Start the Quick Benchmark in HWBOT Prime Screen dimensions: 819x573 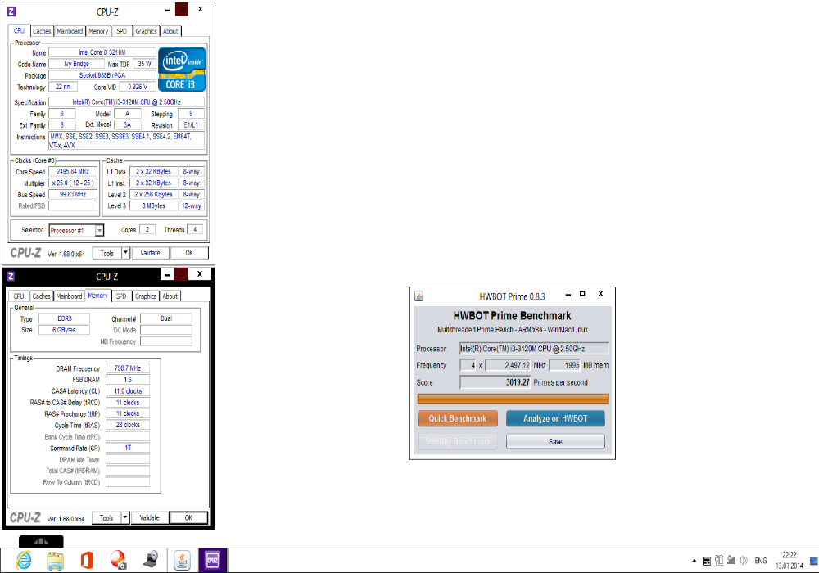pos(458,418)
